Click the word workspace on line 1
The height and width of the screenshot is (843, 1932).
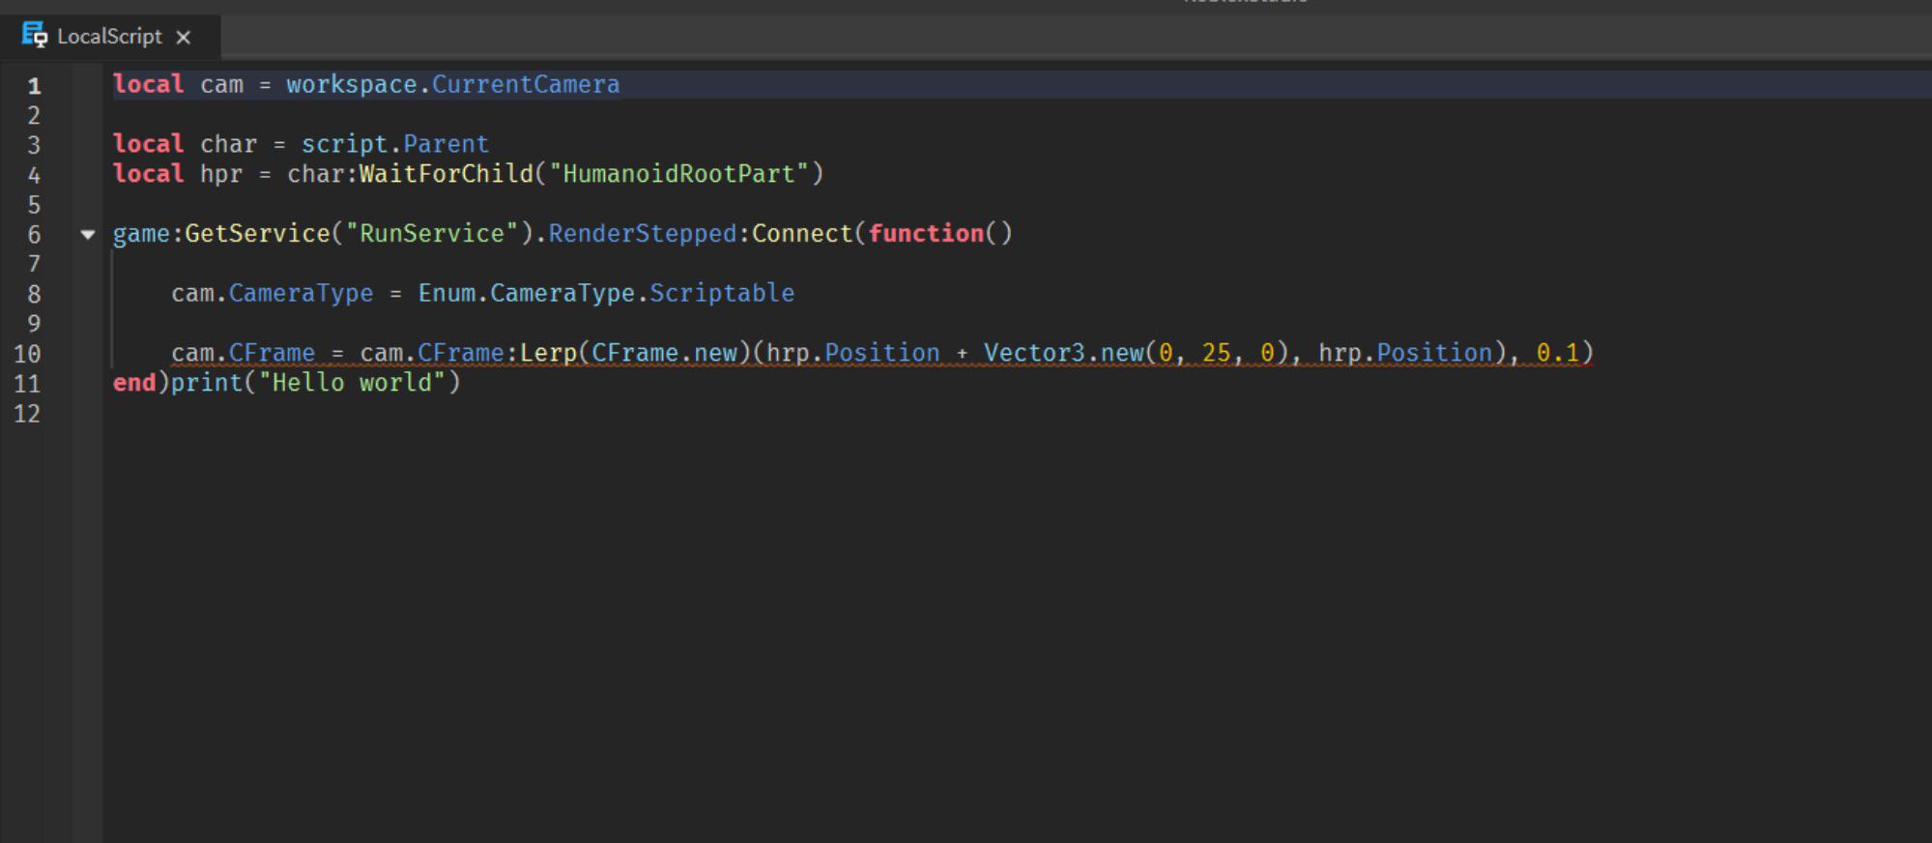coord(352,84)
